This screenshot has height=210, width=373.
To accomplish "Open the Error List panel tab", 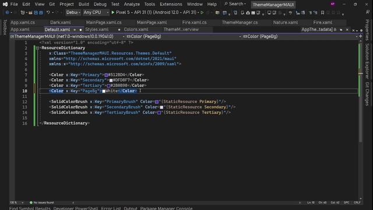I will [x=111, y=208].
